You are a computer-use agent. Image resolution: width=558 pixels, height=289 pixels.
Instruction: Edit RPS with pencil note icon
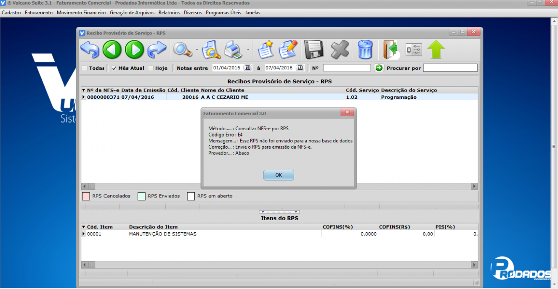coord(288,50)
